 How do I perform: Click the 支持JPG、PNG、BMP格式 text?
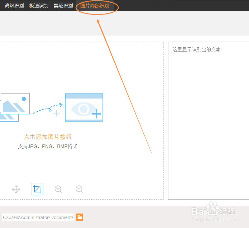48,146
